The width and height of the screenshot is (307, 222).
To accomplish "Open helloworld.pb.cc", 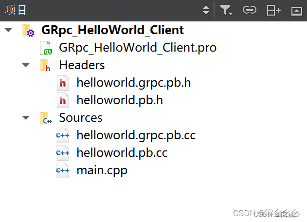I will point(122,153).
